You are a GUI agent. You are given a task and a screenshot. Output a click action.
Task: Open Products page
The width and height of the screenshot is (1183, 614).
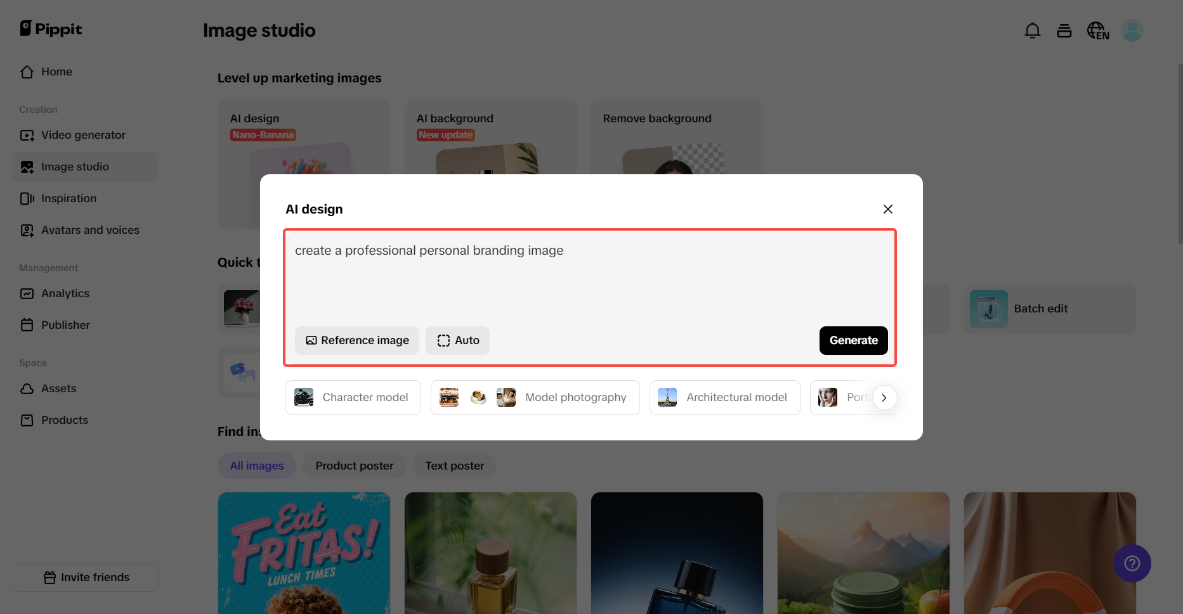[86, 420]
